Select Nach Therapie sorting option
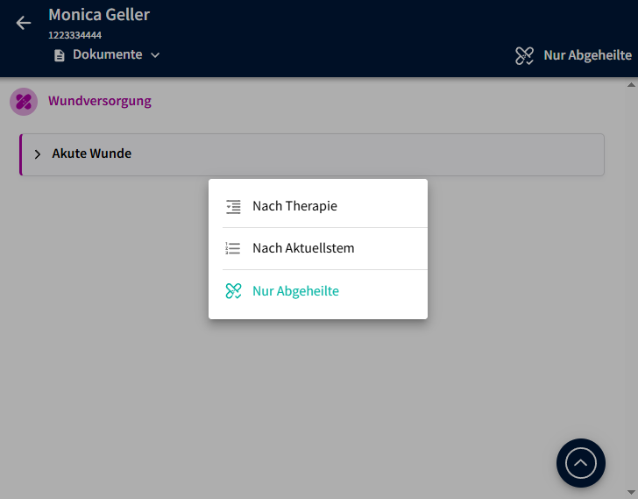The height and width of the screenshot is (499, 638). [294, 207]
